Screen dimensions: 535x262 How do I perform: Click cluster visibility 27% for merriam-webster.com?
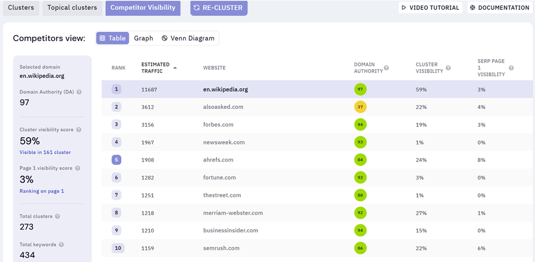coord(421,213)
